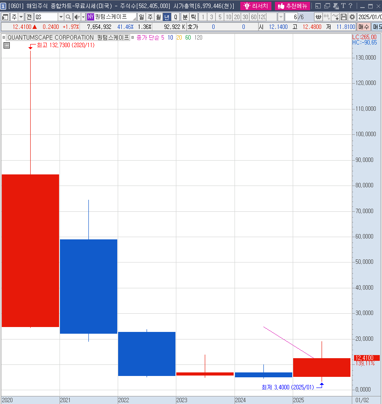Open the data grid icon under chart title
The height and width of the screenshot is (404, 382).
click(7, 45)
